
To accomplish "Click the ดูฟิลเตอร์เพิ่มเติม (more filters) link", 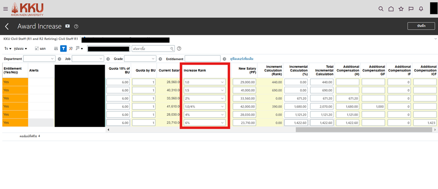I will (242, 59).
